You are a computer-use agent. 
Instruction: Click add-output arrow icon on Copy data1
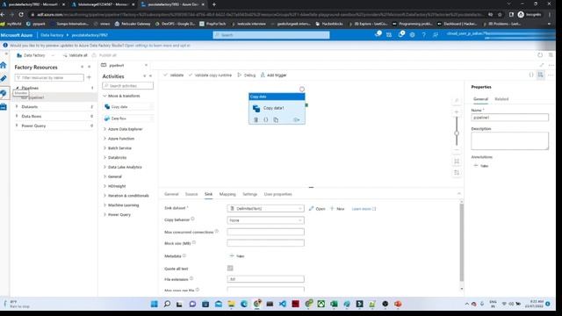coord(297,120)
